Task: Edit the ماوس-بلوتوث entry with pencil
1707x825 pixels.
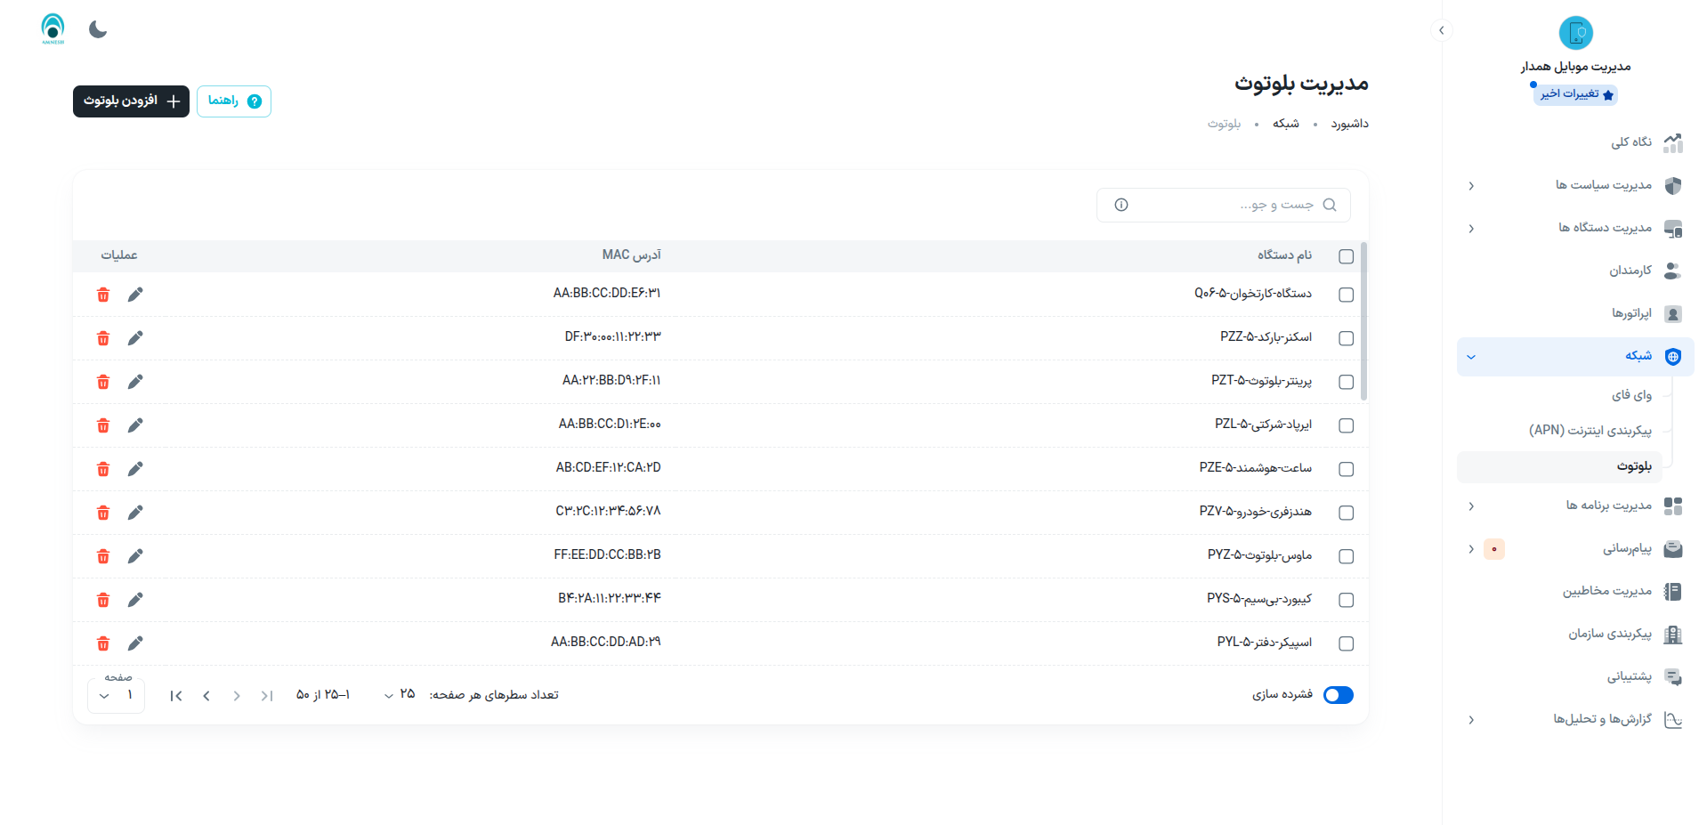Action: tap(135, 556)
